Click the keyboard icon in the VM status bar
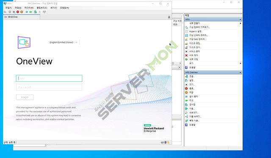The image size is (271, 158). tap(162, 142)
